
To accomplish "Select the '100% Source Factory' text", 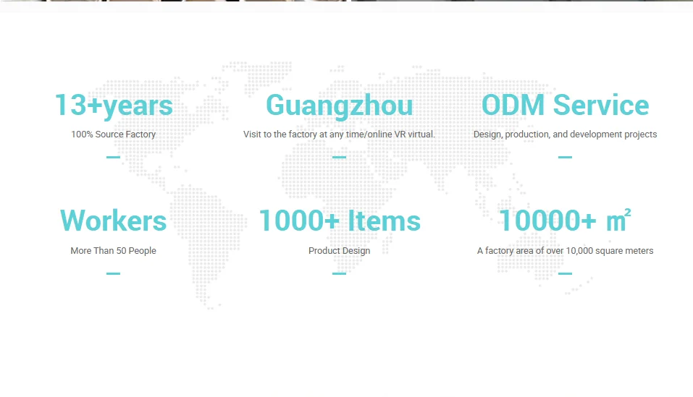I will coord(114,134).
